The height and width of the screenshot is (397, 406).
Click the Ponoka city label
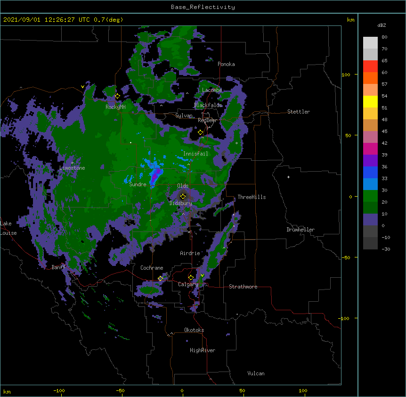[226, 64]
